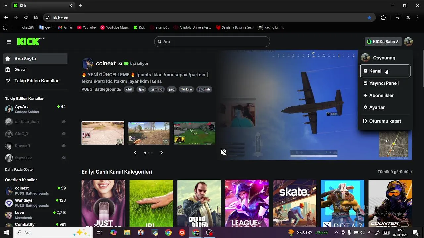The width and height of the screenshot is (424, 238).
Task: Select Abonelikler in the user menu
Action: click(x=385, y=95)
